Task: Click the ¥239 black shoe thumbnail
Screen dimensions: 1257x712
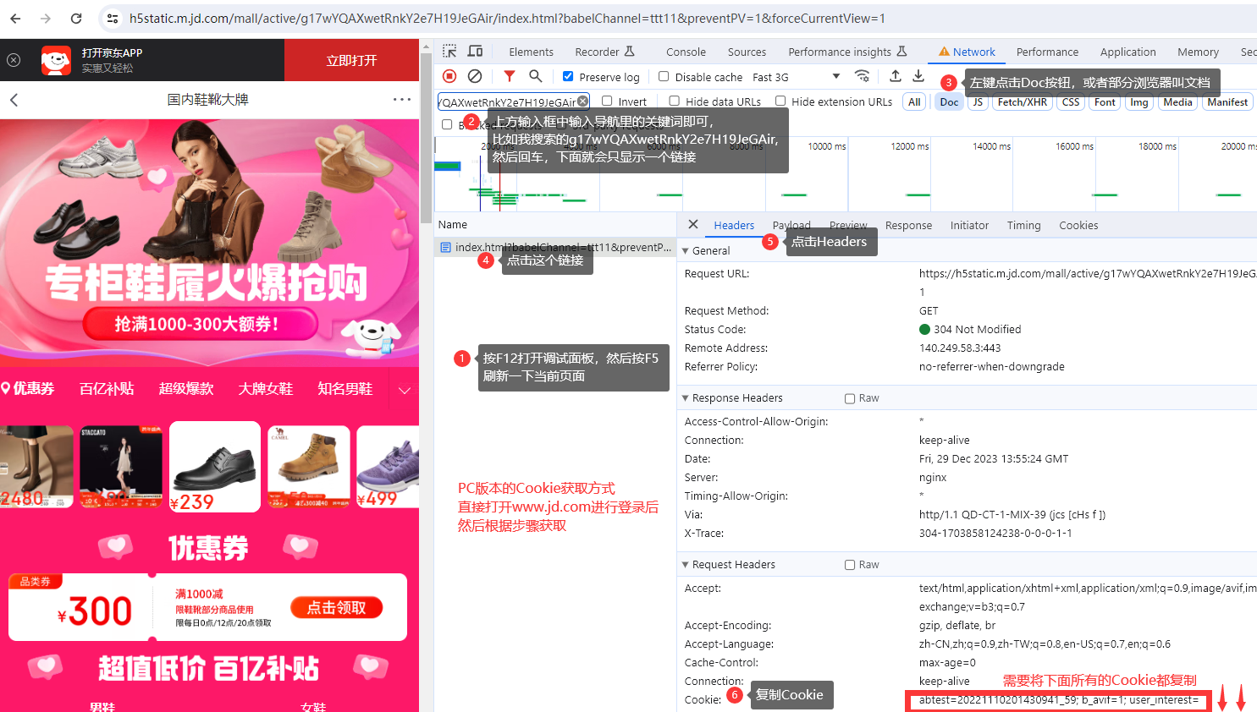Action: tap(215, 467)
